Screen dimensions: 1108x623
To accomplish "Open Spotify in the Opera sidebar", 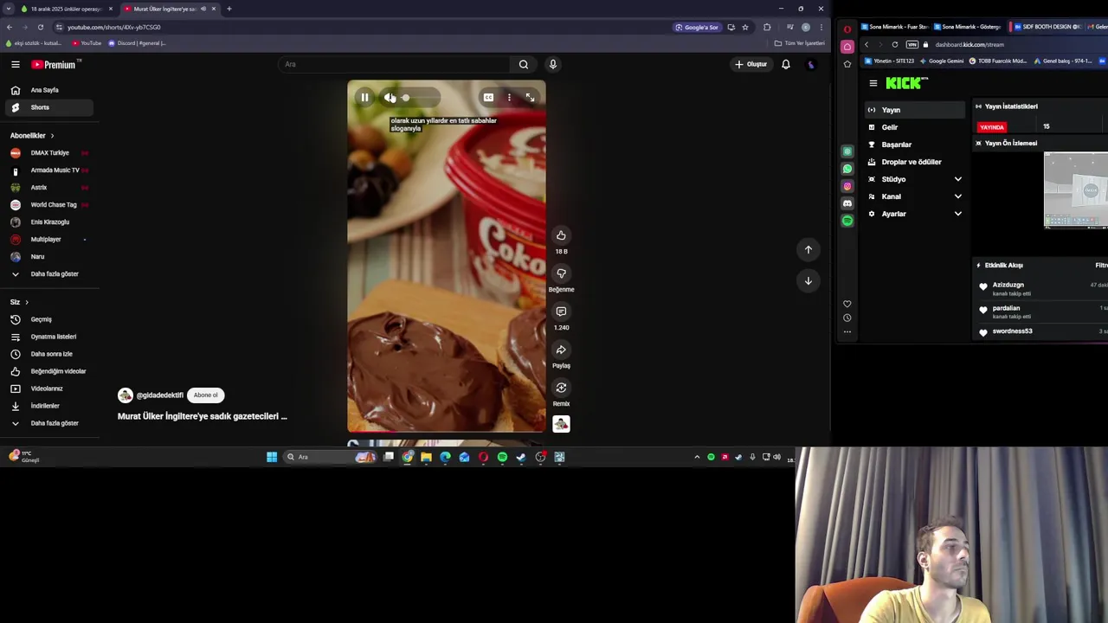I will 847,221.
